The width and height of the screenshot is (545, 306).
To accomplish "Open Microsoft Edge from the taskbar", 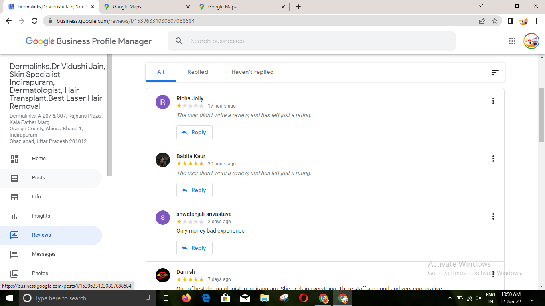I will coord(206,298).
